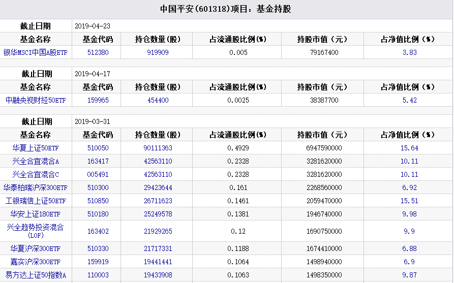The height and width of the screenshot is (283, 454).
Task: Open the 兴全合宜混合C fund link
Action: (36, 175)
